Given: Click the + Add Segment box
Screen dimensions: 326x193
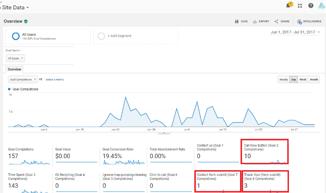Looking at the screenshot, I should (136, 37).
